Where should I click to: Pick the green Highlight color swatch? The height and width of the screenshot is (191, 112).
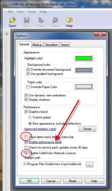(84, 58)
